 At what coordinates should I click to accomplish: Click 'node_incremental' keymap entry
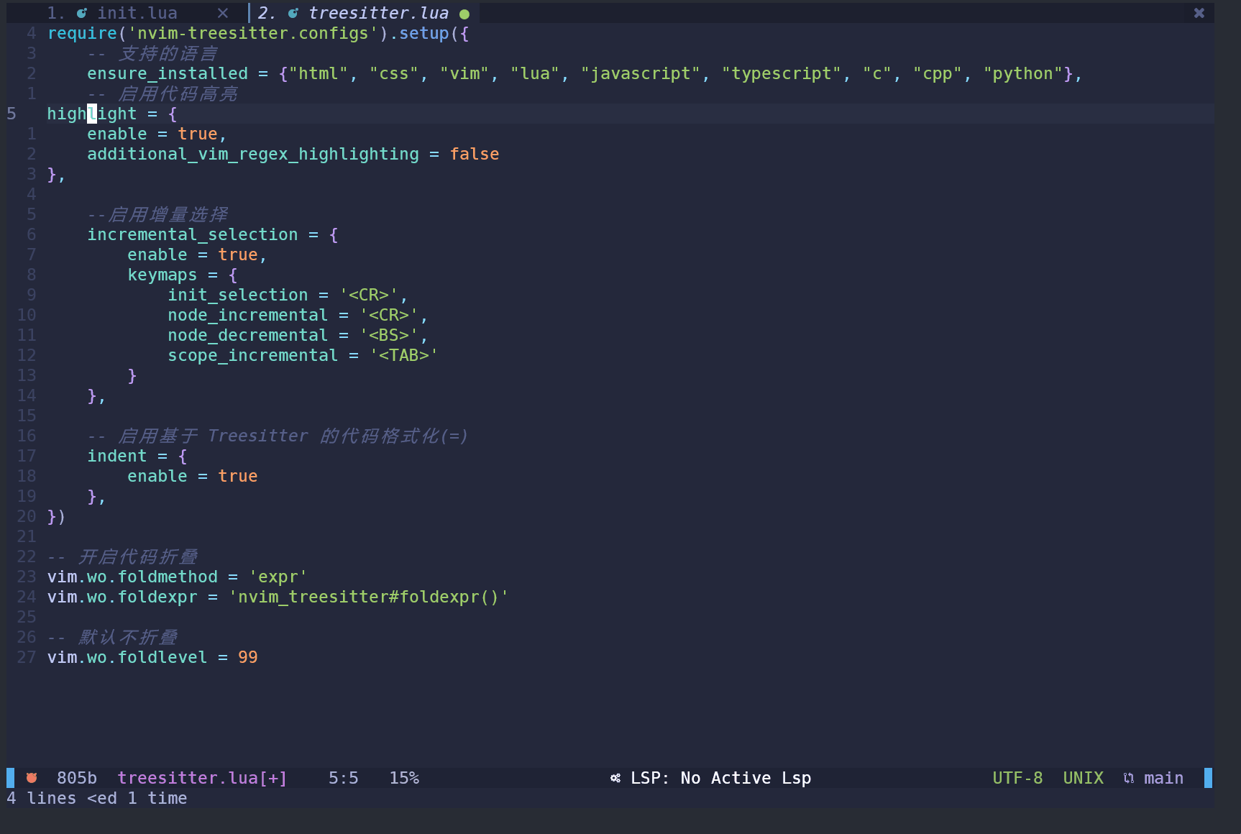pos(248,315)
